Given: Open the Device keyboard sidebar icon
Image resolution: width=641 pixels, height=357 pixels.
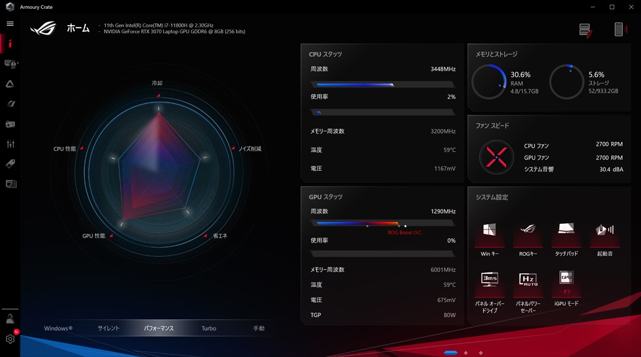Looking at the screenshot, I should [10, 64].
